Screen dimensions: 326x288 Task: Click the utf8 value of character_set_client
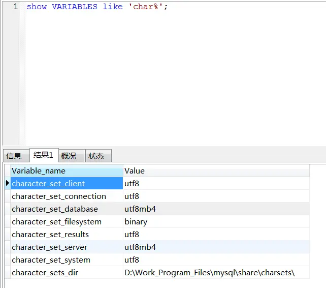(x=216, y=183)
